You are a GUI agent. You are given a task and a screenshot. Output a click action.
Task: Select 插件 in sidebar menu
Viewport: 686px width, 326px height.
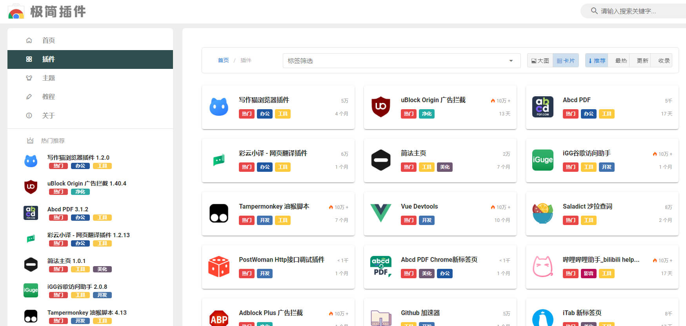[90, 59]
